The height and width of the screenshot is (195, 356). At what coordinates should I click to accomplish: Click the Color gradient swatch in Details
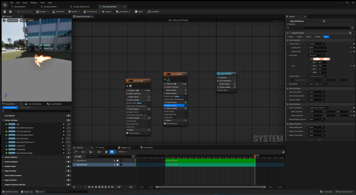(x=322, y=59)
